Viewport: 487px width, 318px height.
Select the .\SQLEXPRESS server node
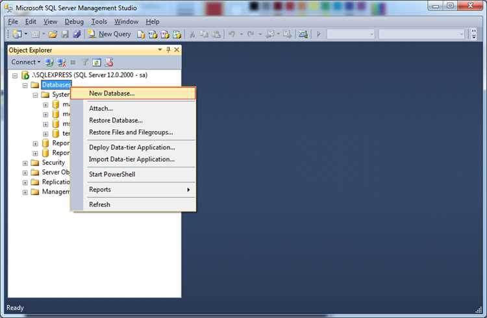[x=90, y=75]
